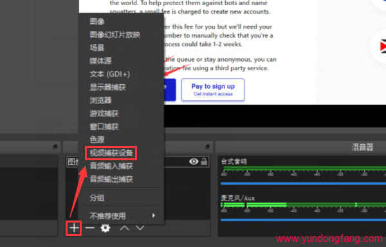Adjust 台式音响 blue volume slider

tap(303, 183)
